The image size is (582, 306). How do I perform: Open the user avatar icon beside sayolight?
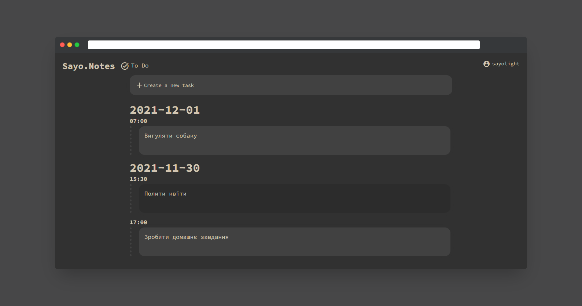(x=486, y=64)
